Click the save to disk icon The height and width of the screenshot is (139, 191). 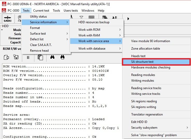coord(16,57)
